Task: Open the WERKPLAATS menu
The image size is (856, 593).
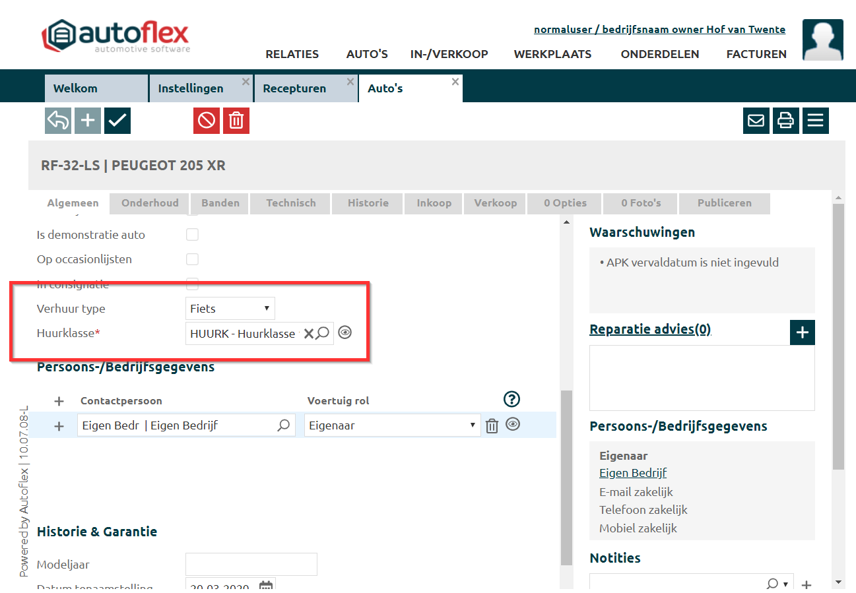Action: click(552, 54)
